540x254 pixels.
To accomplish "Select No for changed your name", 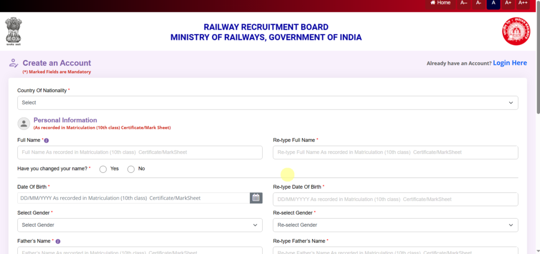I will pyautogui.click(x=131, y=169).
